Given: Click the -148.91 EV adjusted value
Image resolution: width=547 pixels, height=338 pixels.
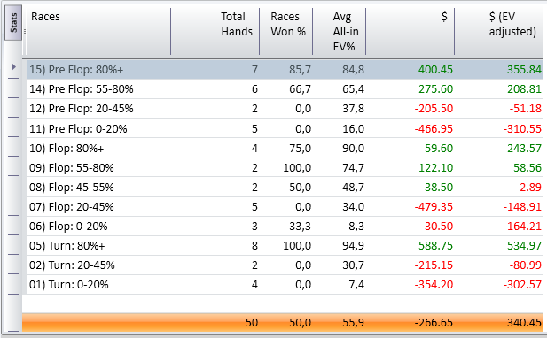Looking at the screenshot, I should pos(522,207).
